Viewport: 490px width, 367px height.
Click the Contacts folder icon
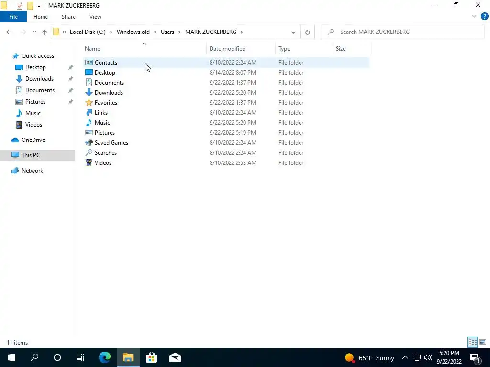tap(89, 63)
